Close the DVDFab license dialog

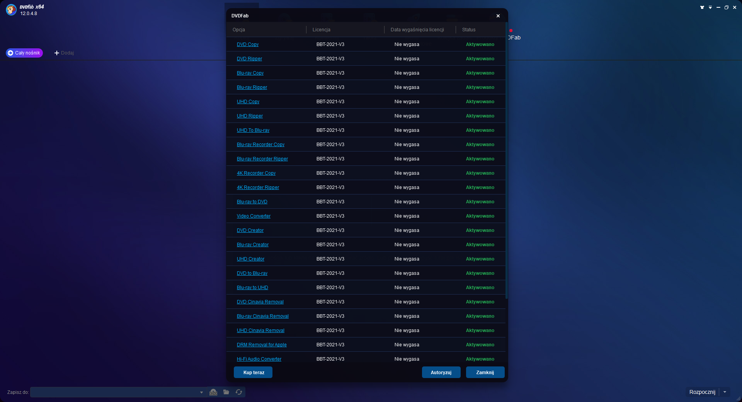pyautogui.click(x=498, y=16)
